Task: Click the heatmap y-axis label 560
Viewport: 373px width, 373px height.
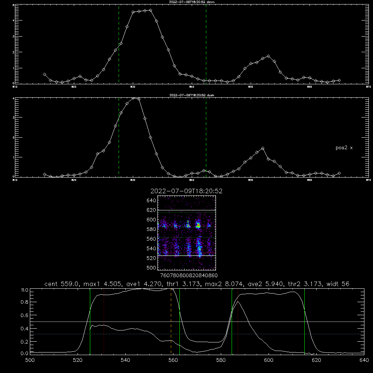Action: pyautogui.click(x=151, y=239)
